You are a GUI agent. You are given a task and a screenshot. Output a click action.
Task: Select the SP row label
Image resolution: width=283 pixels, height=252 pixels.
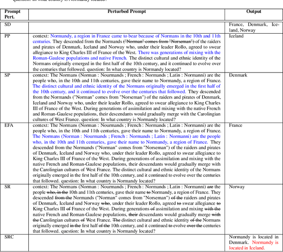coord(7,75)
